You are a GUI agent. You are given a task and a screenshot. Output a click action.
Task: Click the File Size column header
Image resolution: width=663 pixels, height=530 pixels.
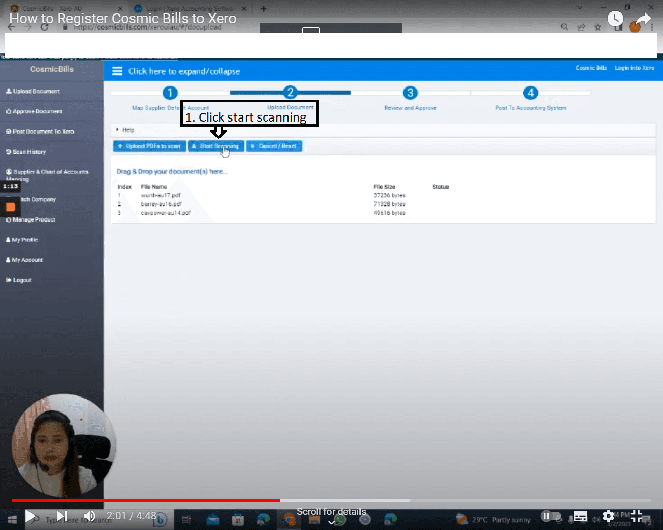[384, 187]
